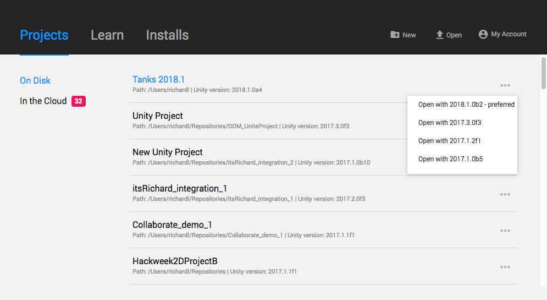Click the My Account avatar icon
The image size is (547, 300).
(483, 34)
